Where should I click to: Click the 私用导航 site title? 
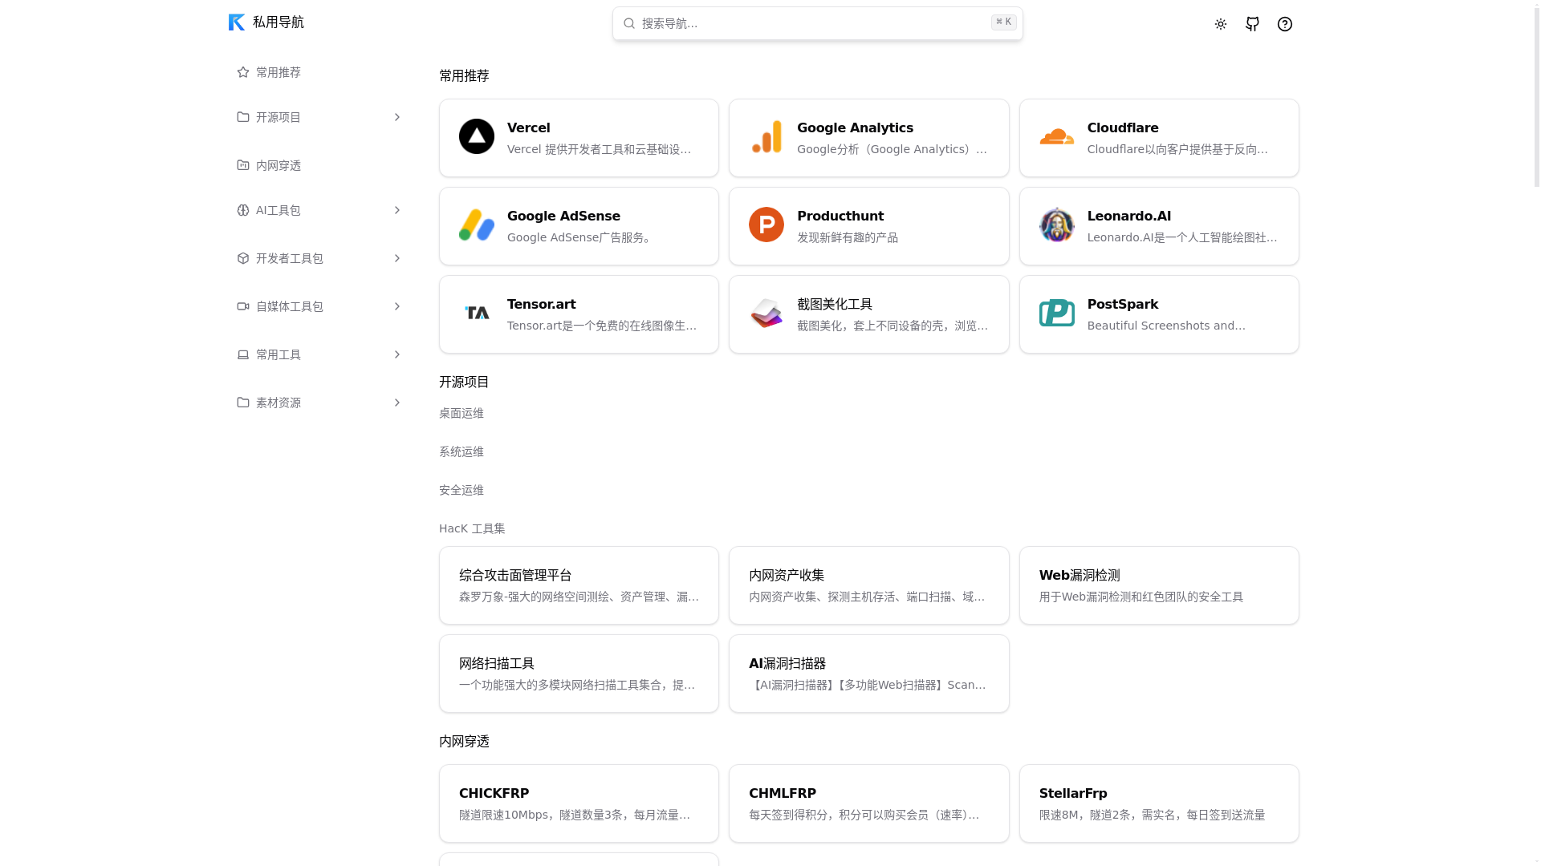(x=279, y=22)
